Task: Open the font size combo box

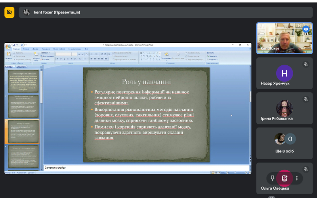Action: (74, 54)
